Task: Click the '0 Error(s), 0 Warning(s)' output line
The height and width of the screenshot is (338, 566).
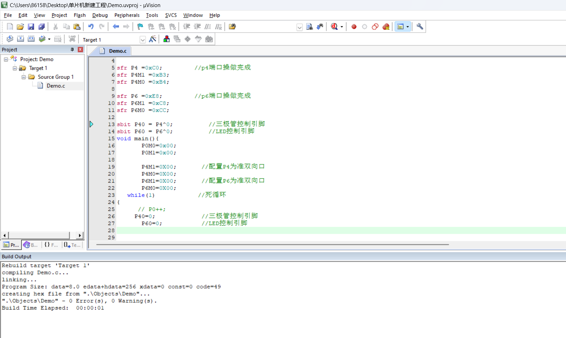Action: click(79, 301)
